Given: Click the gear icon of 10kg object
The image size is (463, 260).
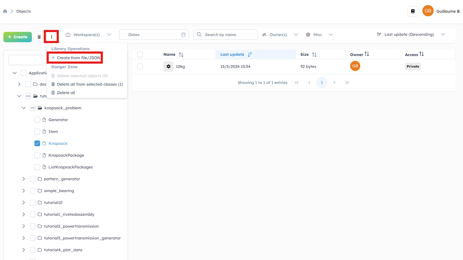Looking at the screenshot, I should [x=168, y=66].
